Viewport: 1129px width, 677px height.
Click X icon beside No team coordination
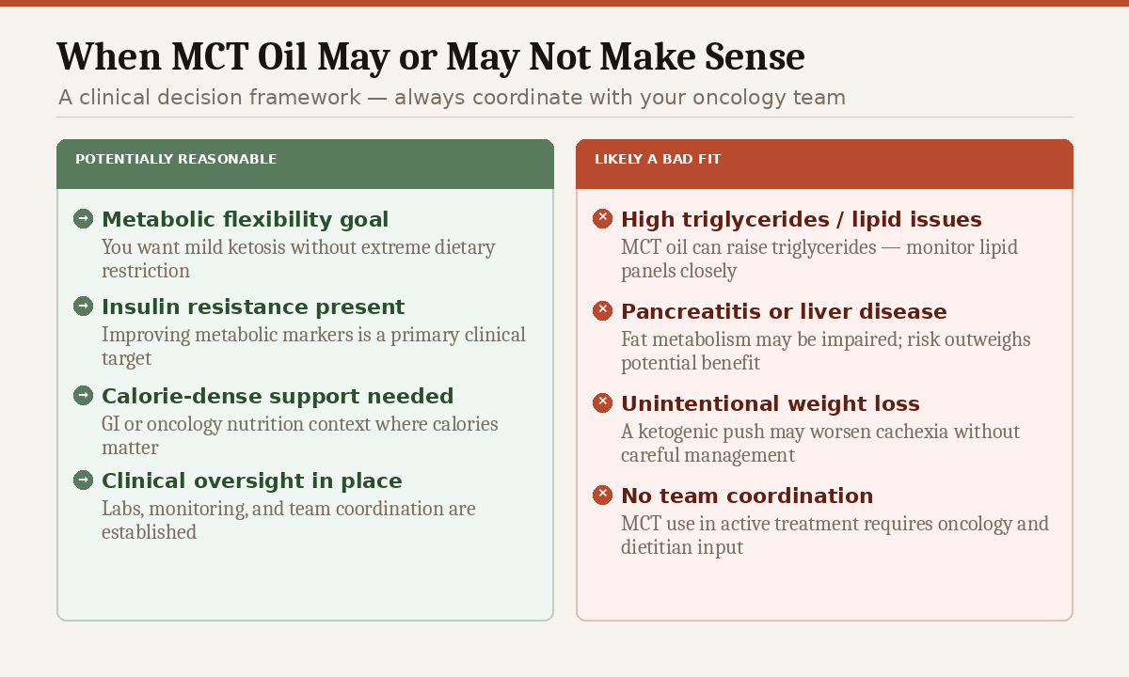point(602,496)
